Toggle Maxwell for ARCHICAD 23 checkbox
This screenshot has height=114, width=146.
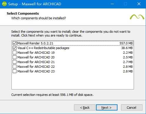(14, 71)
